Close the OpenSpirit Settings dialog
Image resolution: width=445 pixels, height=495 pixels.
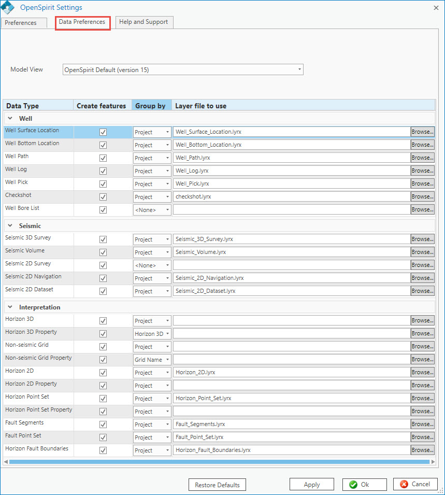coord(436,8)
